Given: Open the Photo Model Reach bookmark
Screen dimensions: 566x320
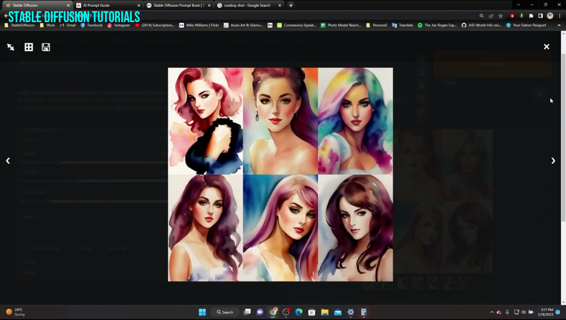Looking at the screenshot, I should coord(341,25).
